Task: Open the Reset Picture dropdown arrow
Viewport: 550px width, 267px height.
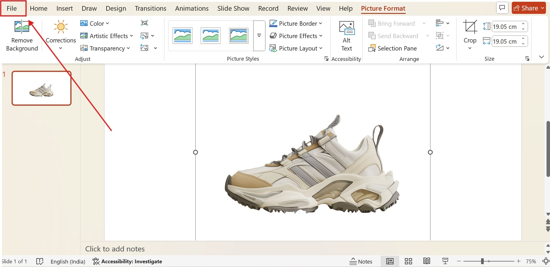Action: coord(155,48)
